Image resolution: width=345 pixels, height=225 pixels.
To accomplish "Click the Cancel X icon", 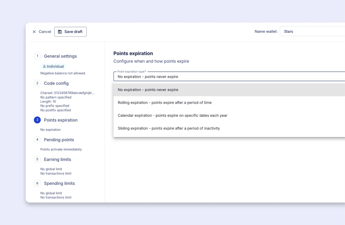I will [34, 32].
